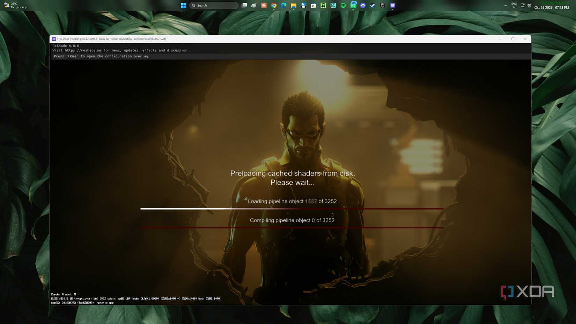Open Google Chrome from the taskbar

(274, 5)
